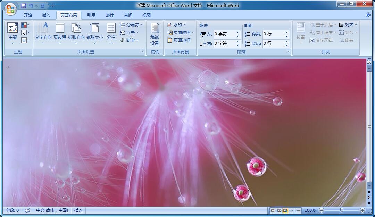Click the Save icon in Quick Access Toolbar

pyautogui.click(x=24, y=6)
